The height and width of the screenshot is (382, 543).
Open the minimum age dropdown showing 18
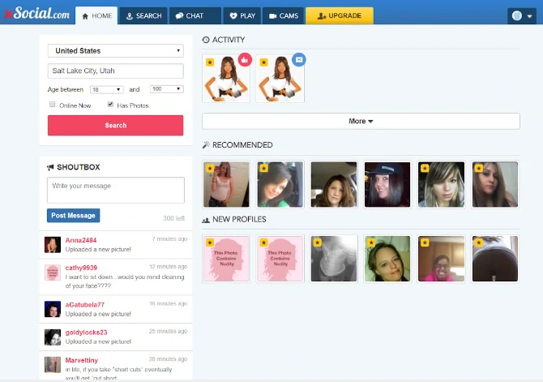click(106, 89)
